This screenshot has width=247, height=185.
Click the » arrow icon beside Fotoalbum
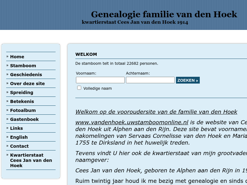click(7, 110)
